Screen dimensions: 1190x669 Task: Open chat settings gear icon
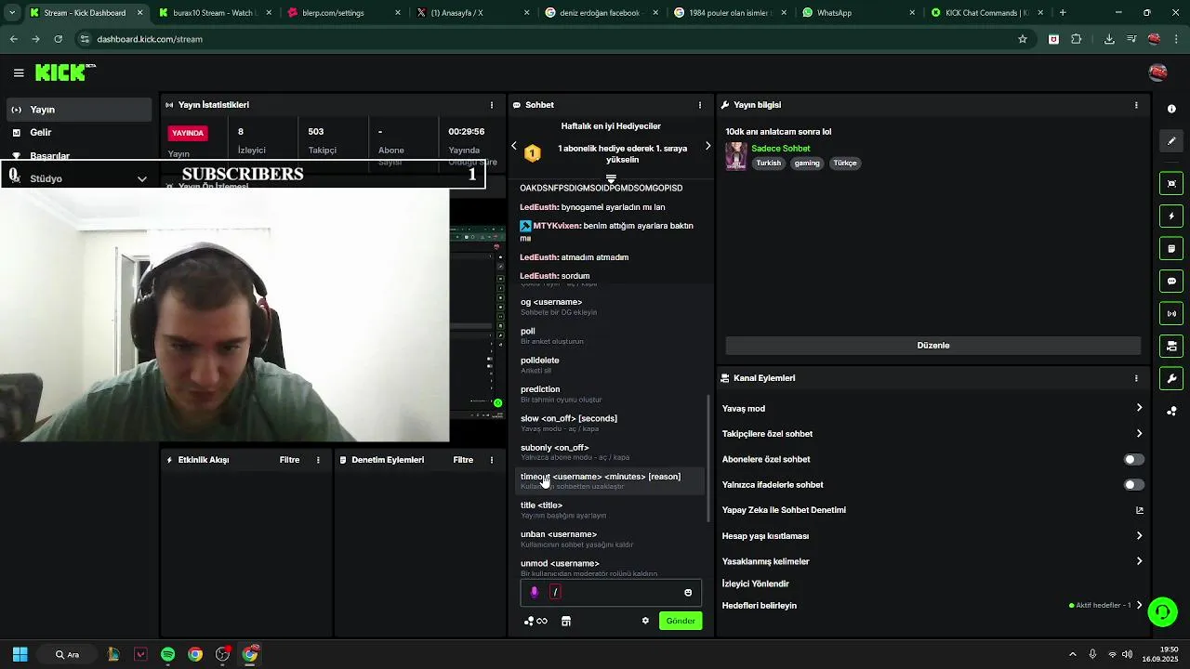[645, 621]
